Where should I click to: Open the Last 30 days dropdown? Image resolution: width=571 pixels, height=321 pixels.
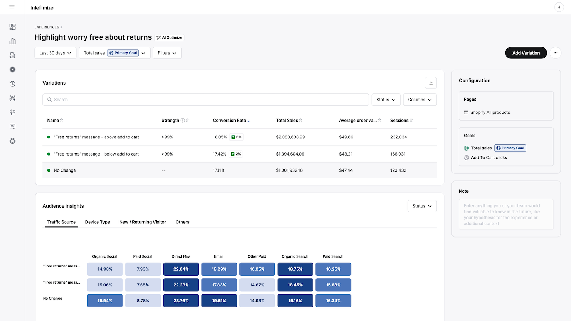pos(55,53)
